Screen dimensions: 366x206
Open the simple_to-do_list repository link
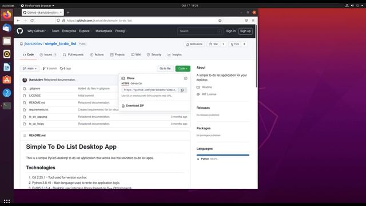coord(61,43)
